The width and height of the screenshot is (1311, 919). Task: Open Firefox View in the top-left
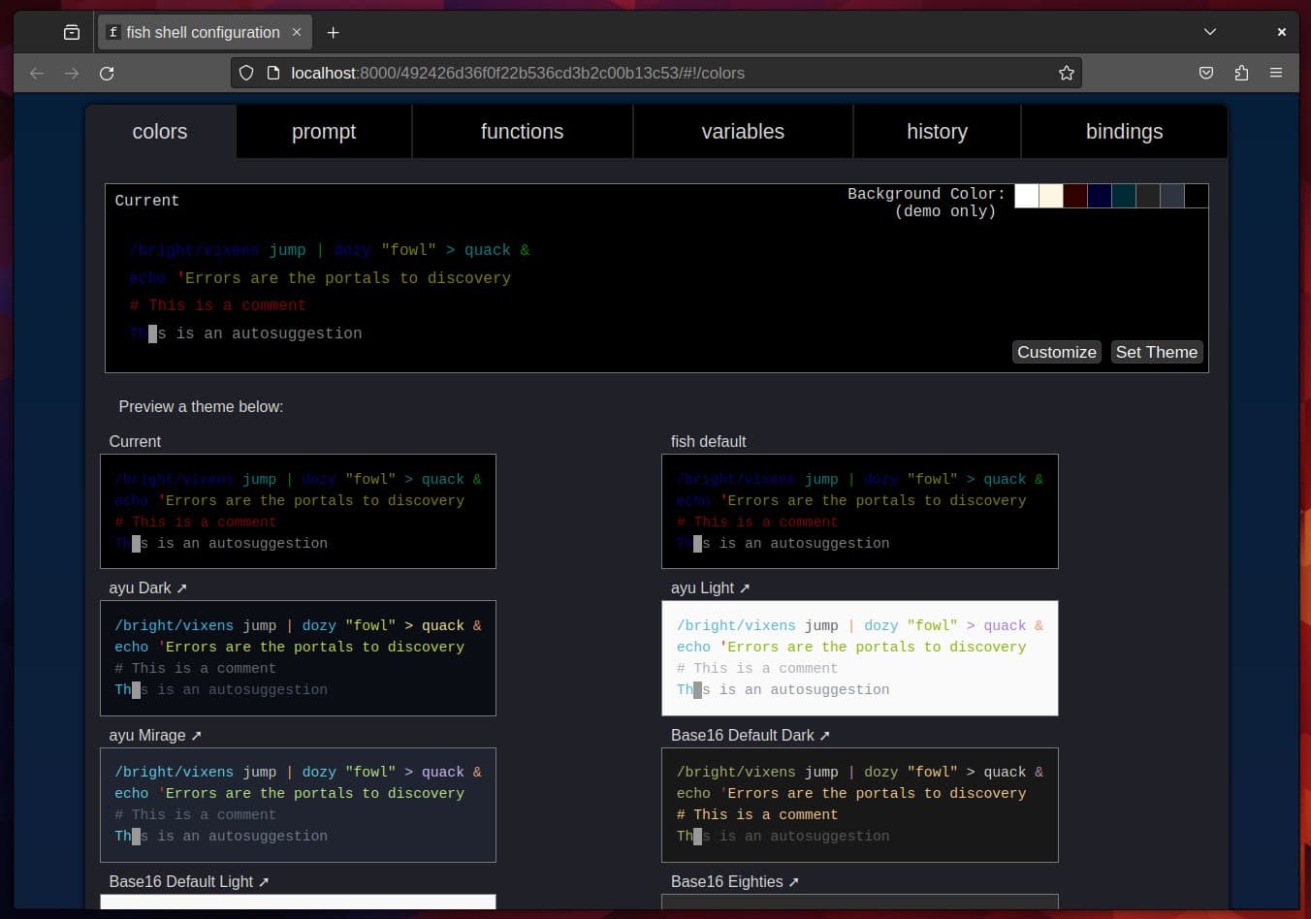click(x=72, y=31)
